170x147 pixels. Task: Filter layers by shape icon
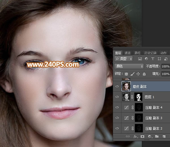pos(159,59)
